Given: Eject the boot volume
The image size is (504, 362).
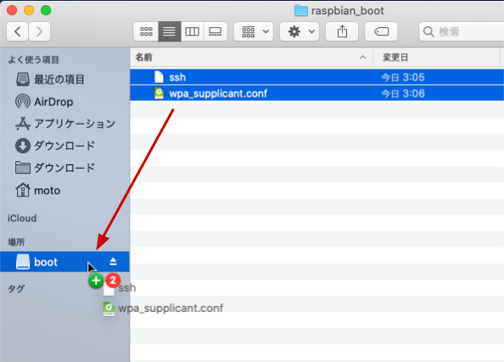Looking at the screenshot, I should (x=113, y=262).
